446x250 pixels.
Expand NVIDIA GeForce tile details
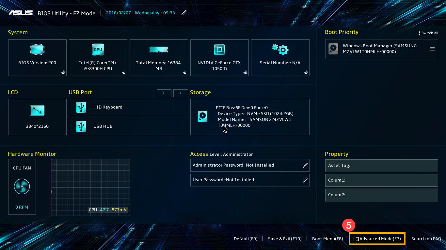click(245, 72)
